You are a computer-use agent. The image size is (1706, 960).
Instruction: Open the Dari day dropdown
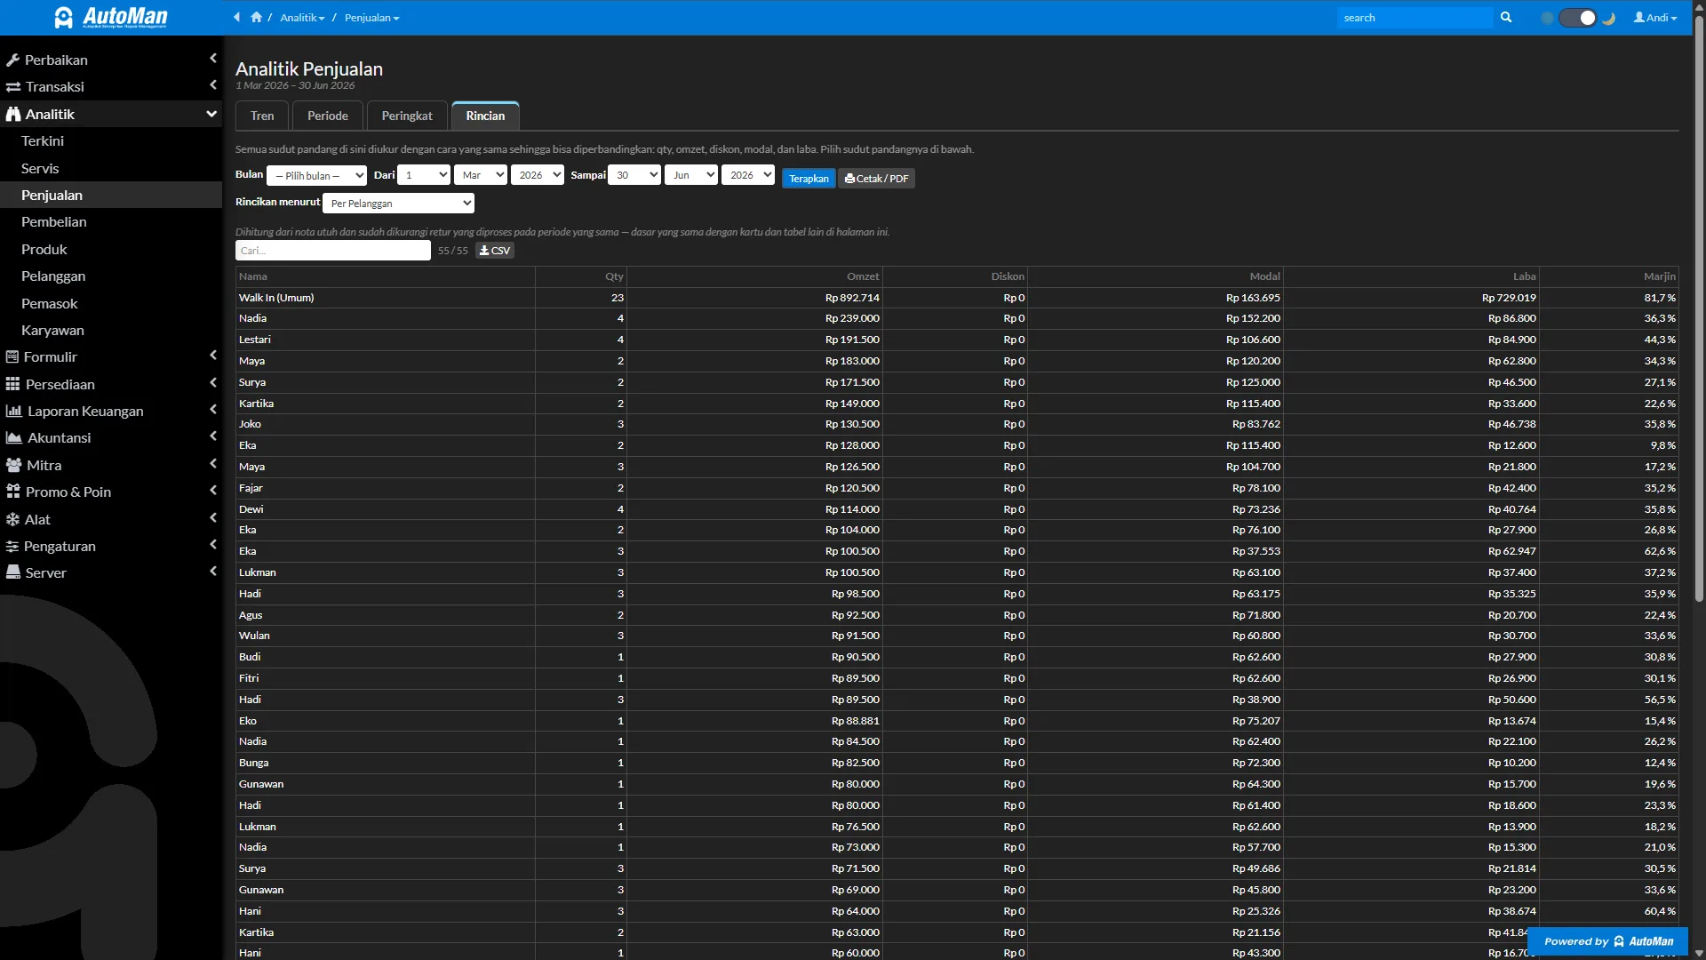tap(424, 175)
